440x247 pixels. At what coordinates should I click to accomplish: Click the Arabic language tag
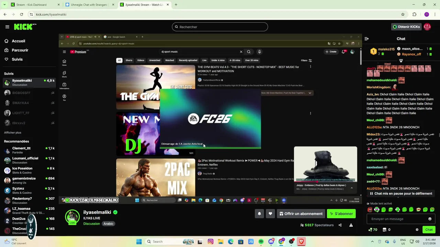[x=108, y=224]
